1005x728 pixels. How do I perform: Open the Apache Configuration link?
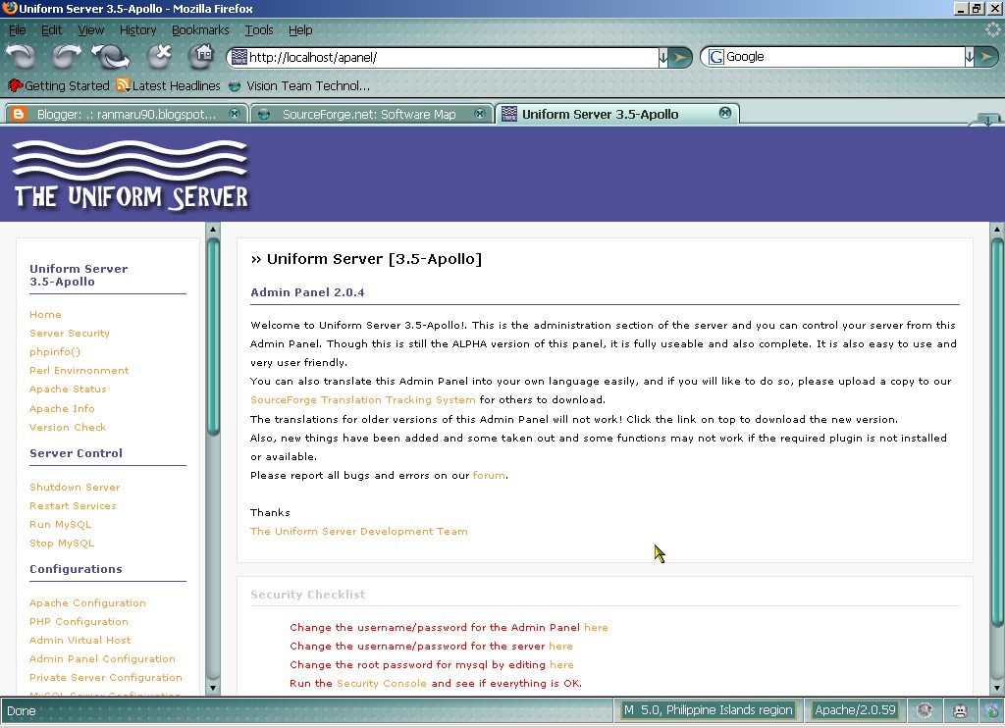click(x=87, y=603)
